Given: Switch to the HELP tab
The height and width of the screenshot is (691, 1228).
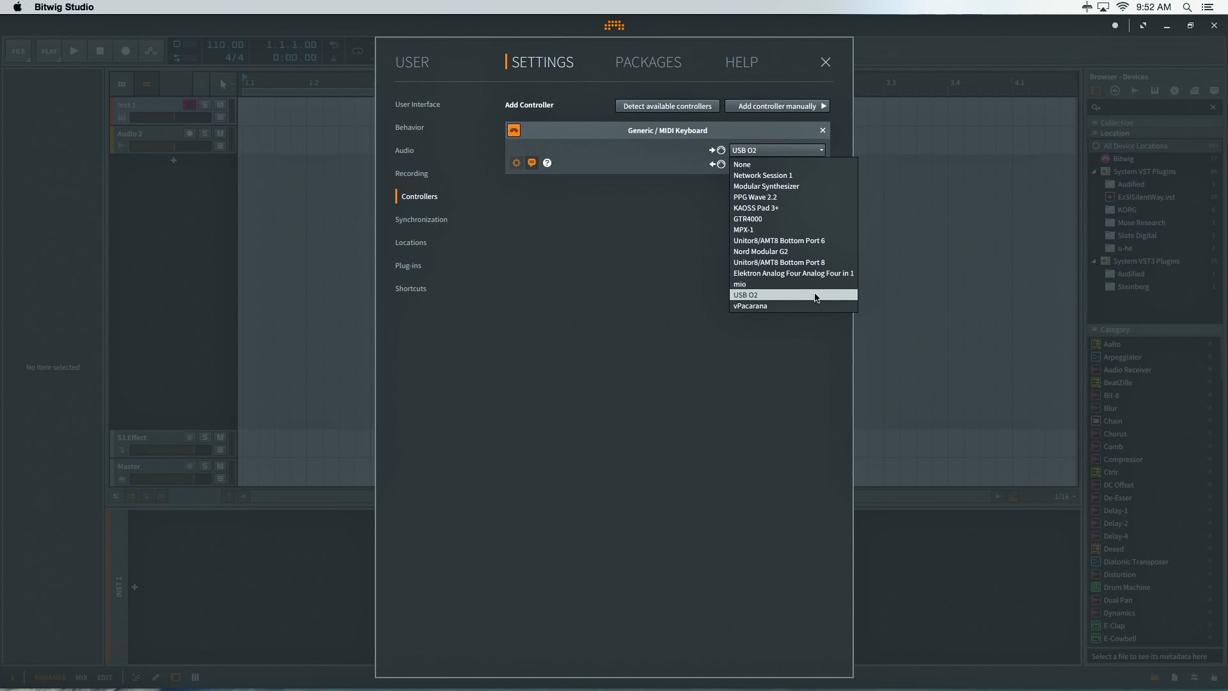Looking at the screenshot, I should pyautogui.click(x=741, y=62).
